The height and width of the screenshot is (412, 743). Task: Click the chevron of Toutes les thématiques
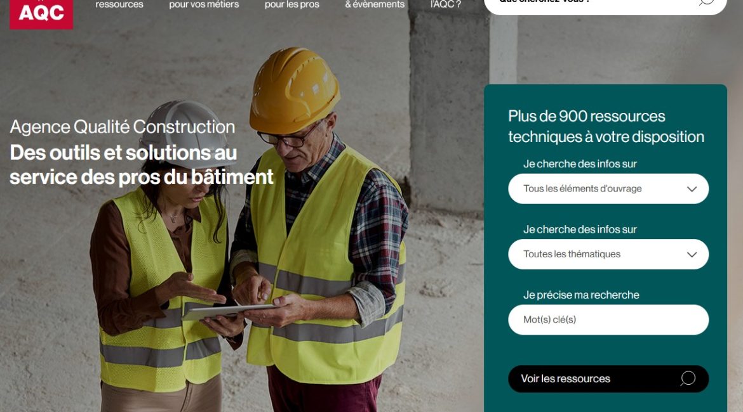click(x=692, y=254)
